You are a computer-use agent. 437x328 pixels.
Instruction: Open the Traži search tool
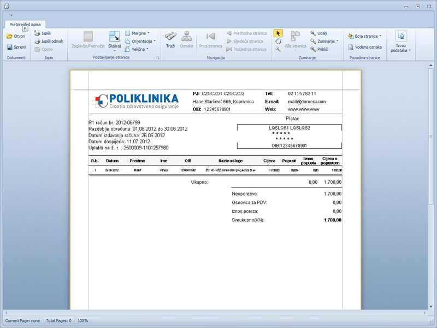tap(170, 40)
